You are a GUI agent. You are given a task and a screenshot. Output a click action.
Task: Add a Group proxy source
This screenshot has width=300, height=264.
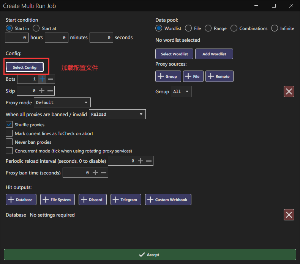(x=168, y=76)
